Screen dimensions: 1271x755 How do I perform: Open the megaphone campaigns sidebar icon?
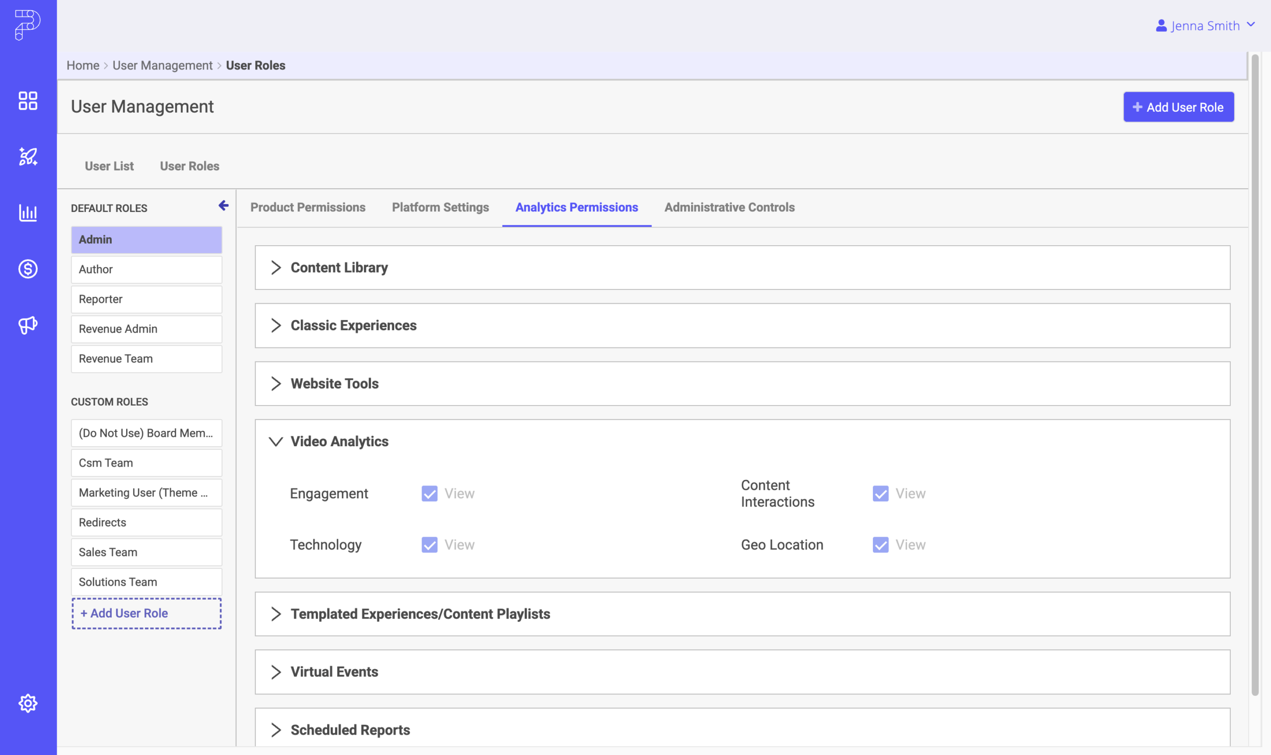pyautogui.click(x=28, y=325)
